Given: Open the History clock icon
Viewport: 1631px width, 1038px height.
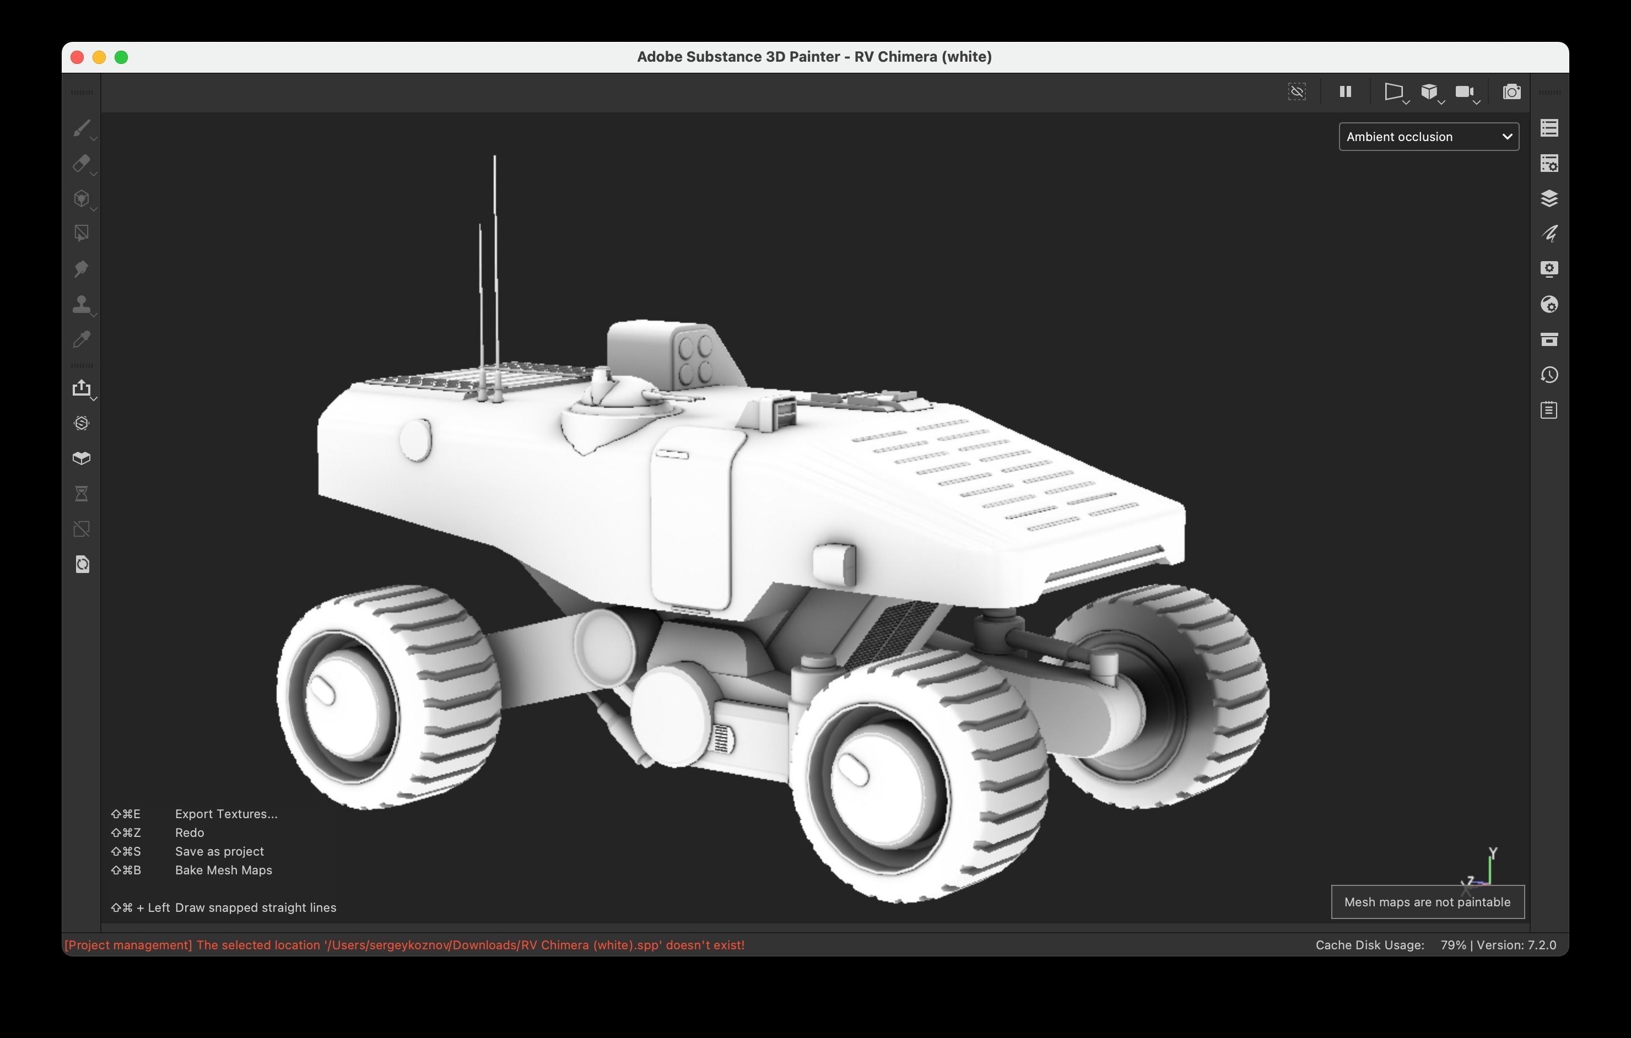Looking at the screenshot, I should point(1549,375).
